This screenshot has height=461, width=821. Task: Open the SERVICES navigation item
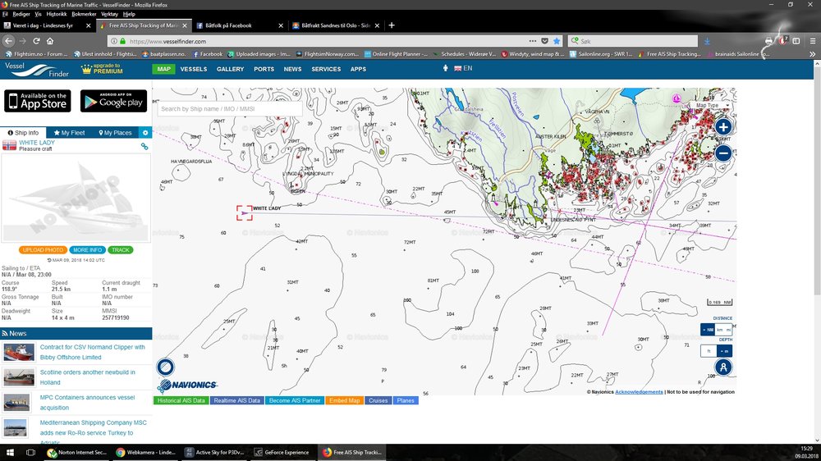pyautogui.click(x=326, y=69)
